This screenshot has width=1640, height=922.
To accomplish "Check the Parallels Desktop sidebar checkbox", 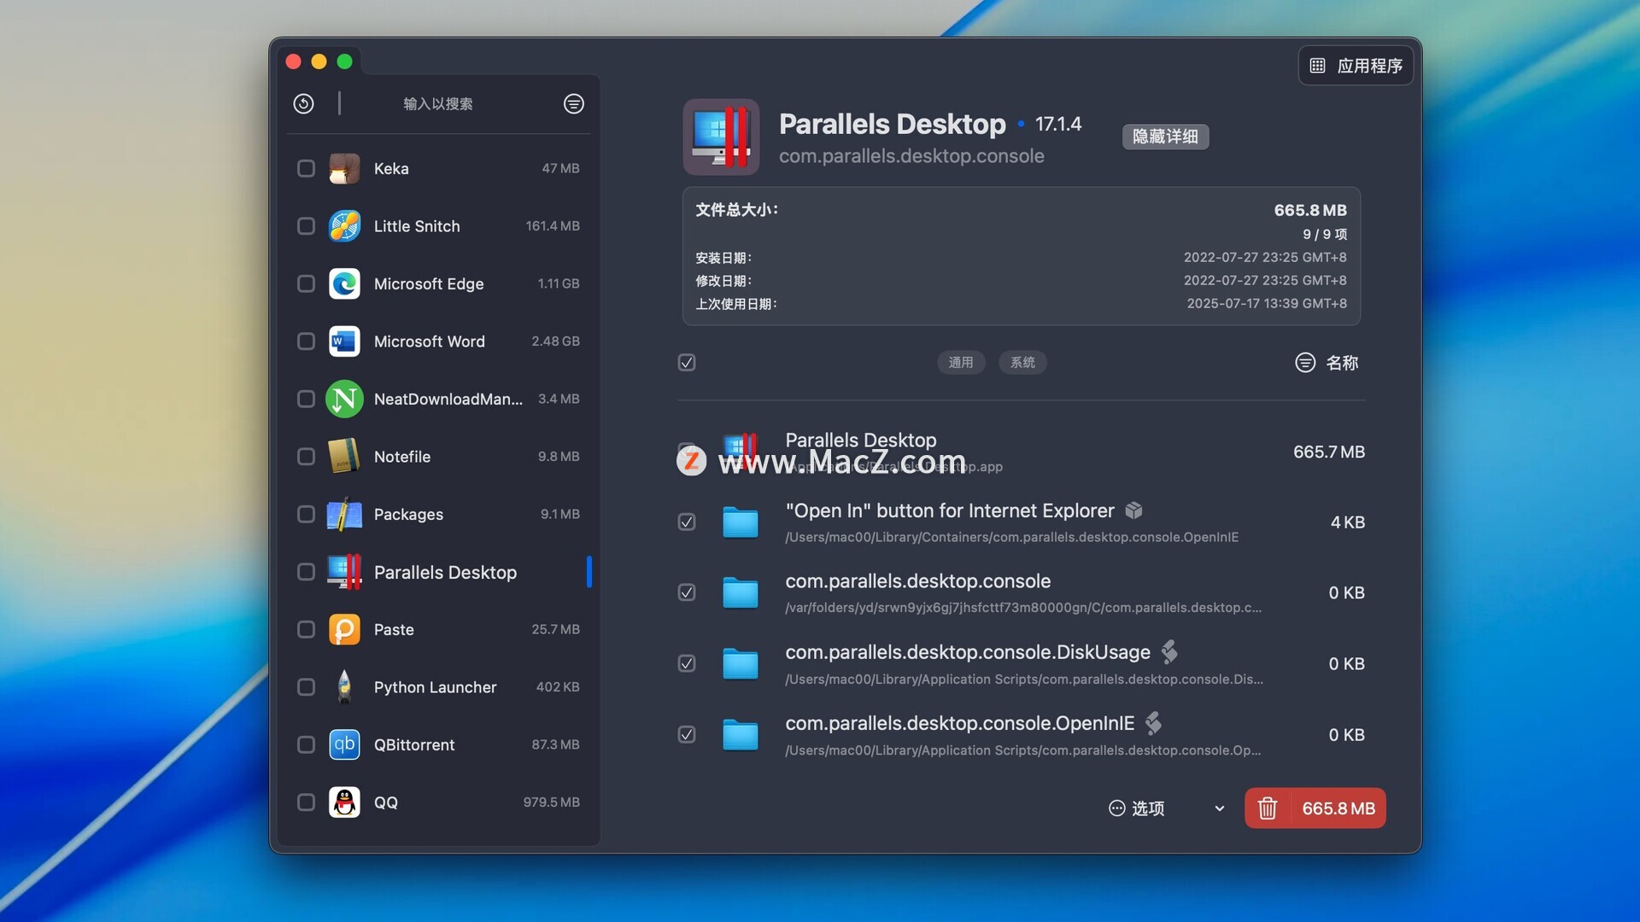I will point(306,572).
